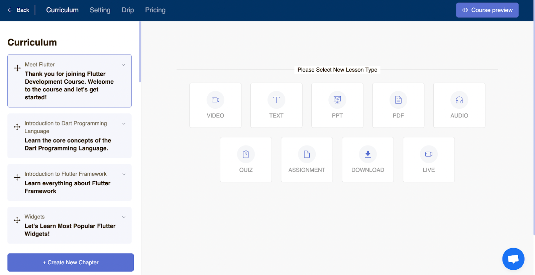This screenshot has width=535, height=275.
Task: Click 'Thank you for joining Flutter' description text
Action: [x=69, y=86]
